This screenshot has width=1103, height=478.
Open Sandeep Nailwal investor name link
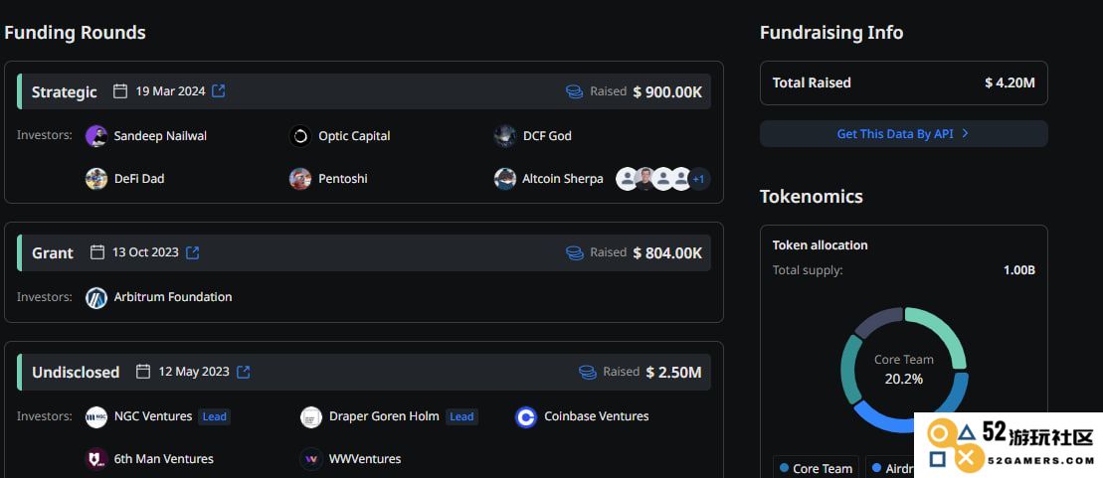[160, 136]
